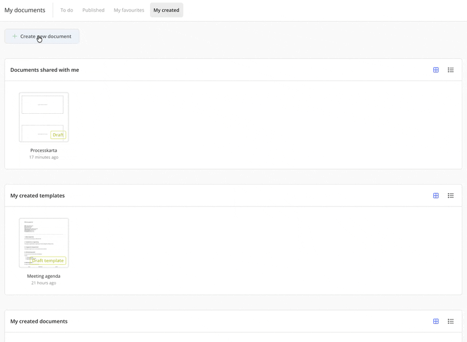The image size is (467, 342).
Task: Switch to list view in Documents shared with me
Action: click(451, 70)
